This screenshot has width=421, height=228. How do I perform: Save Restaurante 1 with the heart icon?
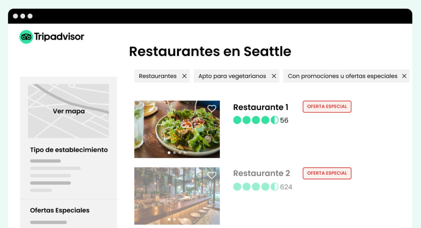coord(212,108)
